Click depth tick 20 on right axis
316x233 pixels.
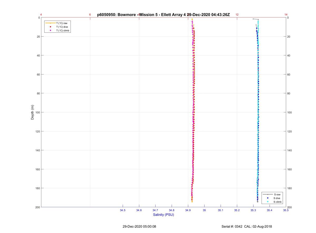(289, 37)
